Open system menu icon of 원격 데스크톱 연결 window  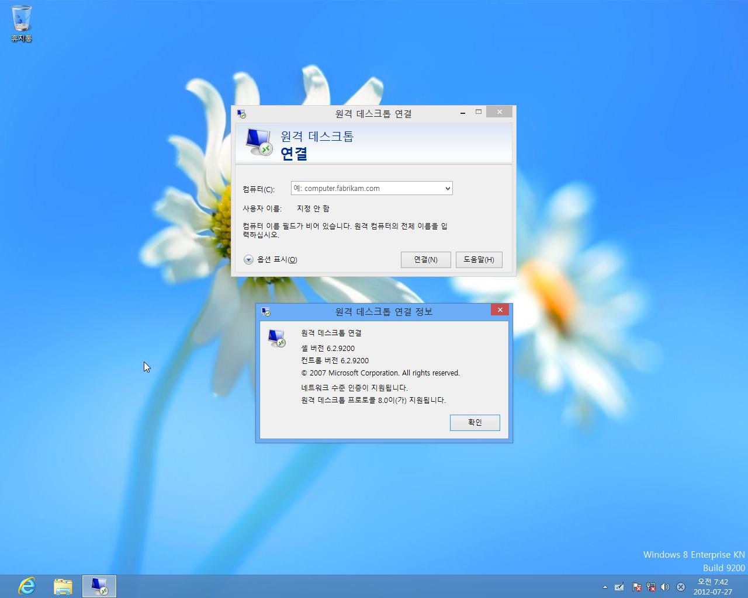241,113
